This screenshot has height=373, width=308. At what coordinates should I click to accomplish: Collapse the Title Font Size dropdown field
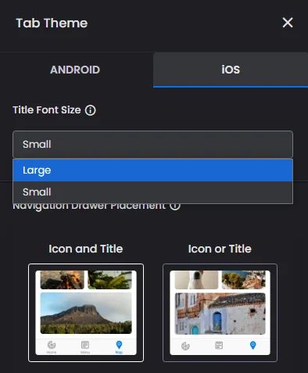coord(152,144)
